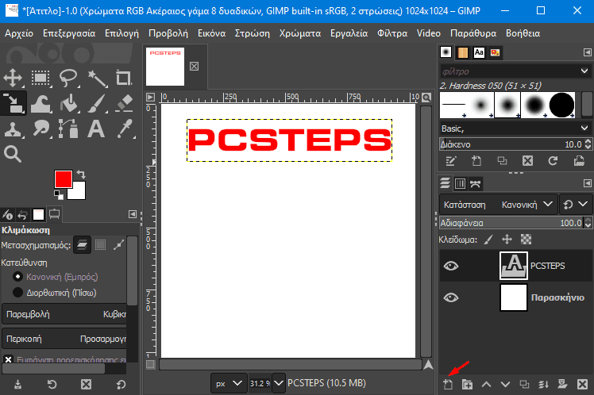Toggle lock pixels brush icon
The height and width of the screenshot is (395, 594).
488,239
